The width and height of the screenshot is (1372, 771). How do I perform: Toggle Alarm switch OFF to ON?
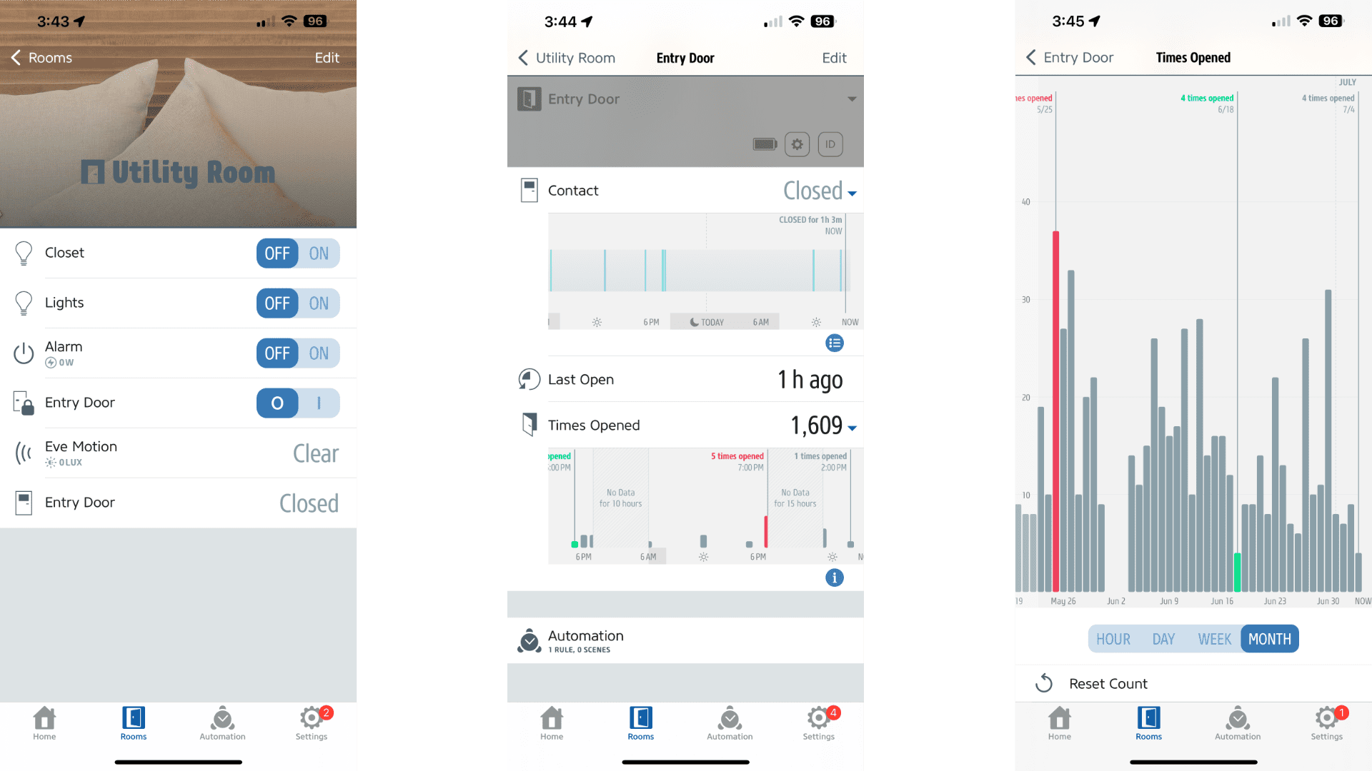[x=319, y=353]
